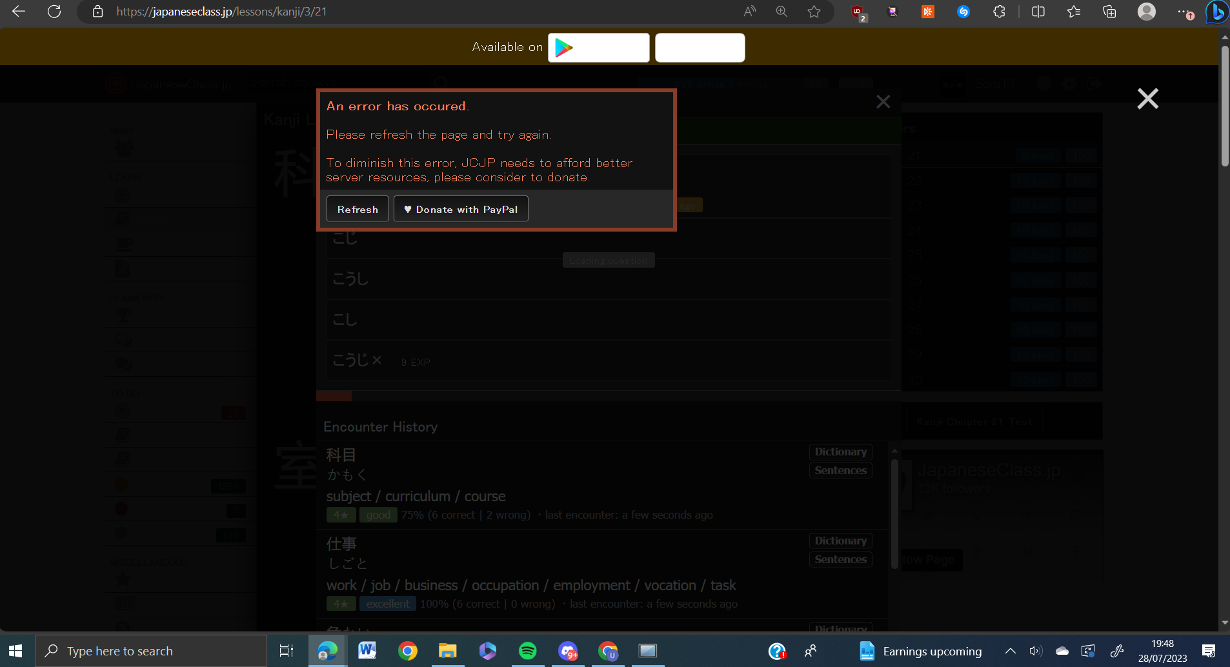Expand hidden system tray icons chevron

pos(1010,651)
